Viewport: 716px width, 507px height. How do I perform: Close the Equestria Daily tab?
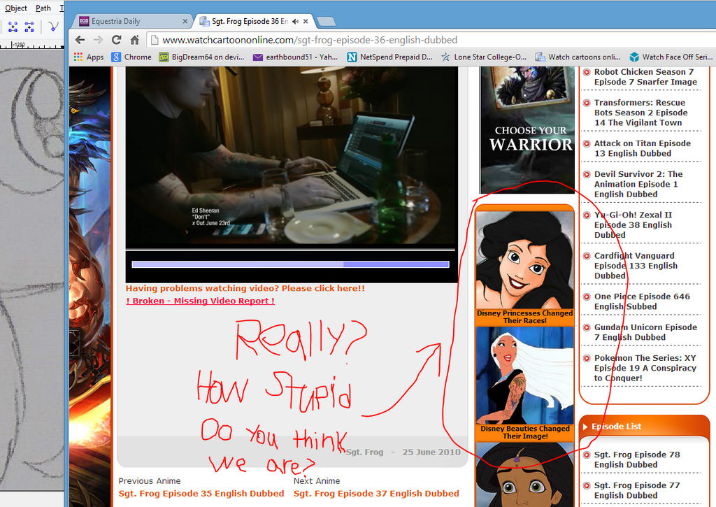(185, 21)
